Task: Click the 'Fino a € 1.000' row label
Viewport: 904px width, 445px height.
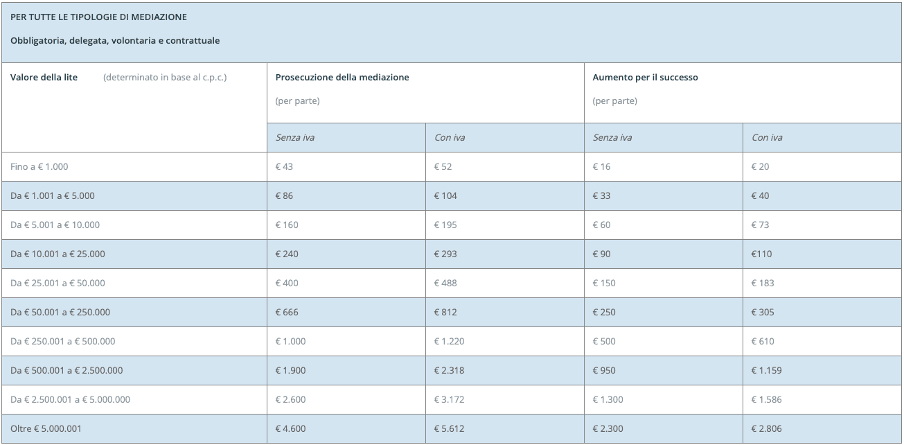Action: pos(39,167)
